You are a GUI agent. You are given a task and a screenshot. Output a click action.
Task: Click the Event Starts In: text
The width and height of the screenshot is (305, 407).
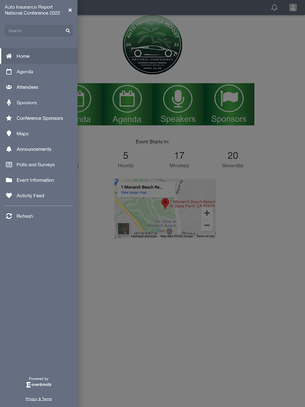(152, 142)
